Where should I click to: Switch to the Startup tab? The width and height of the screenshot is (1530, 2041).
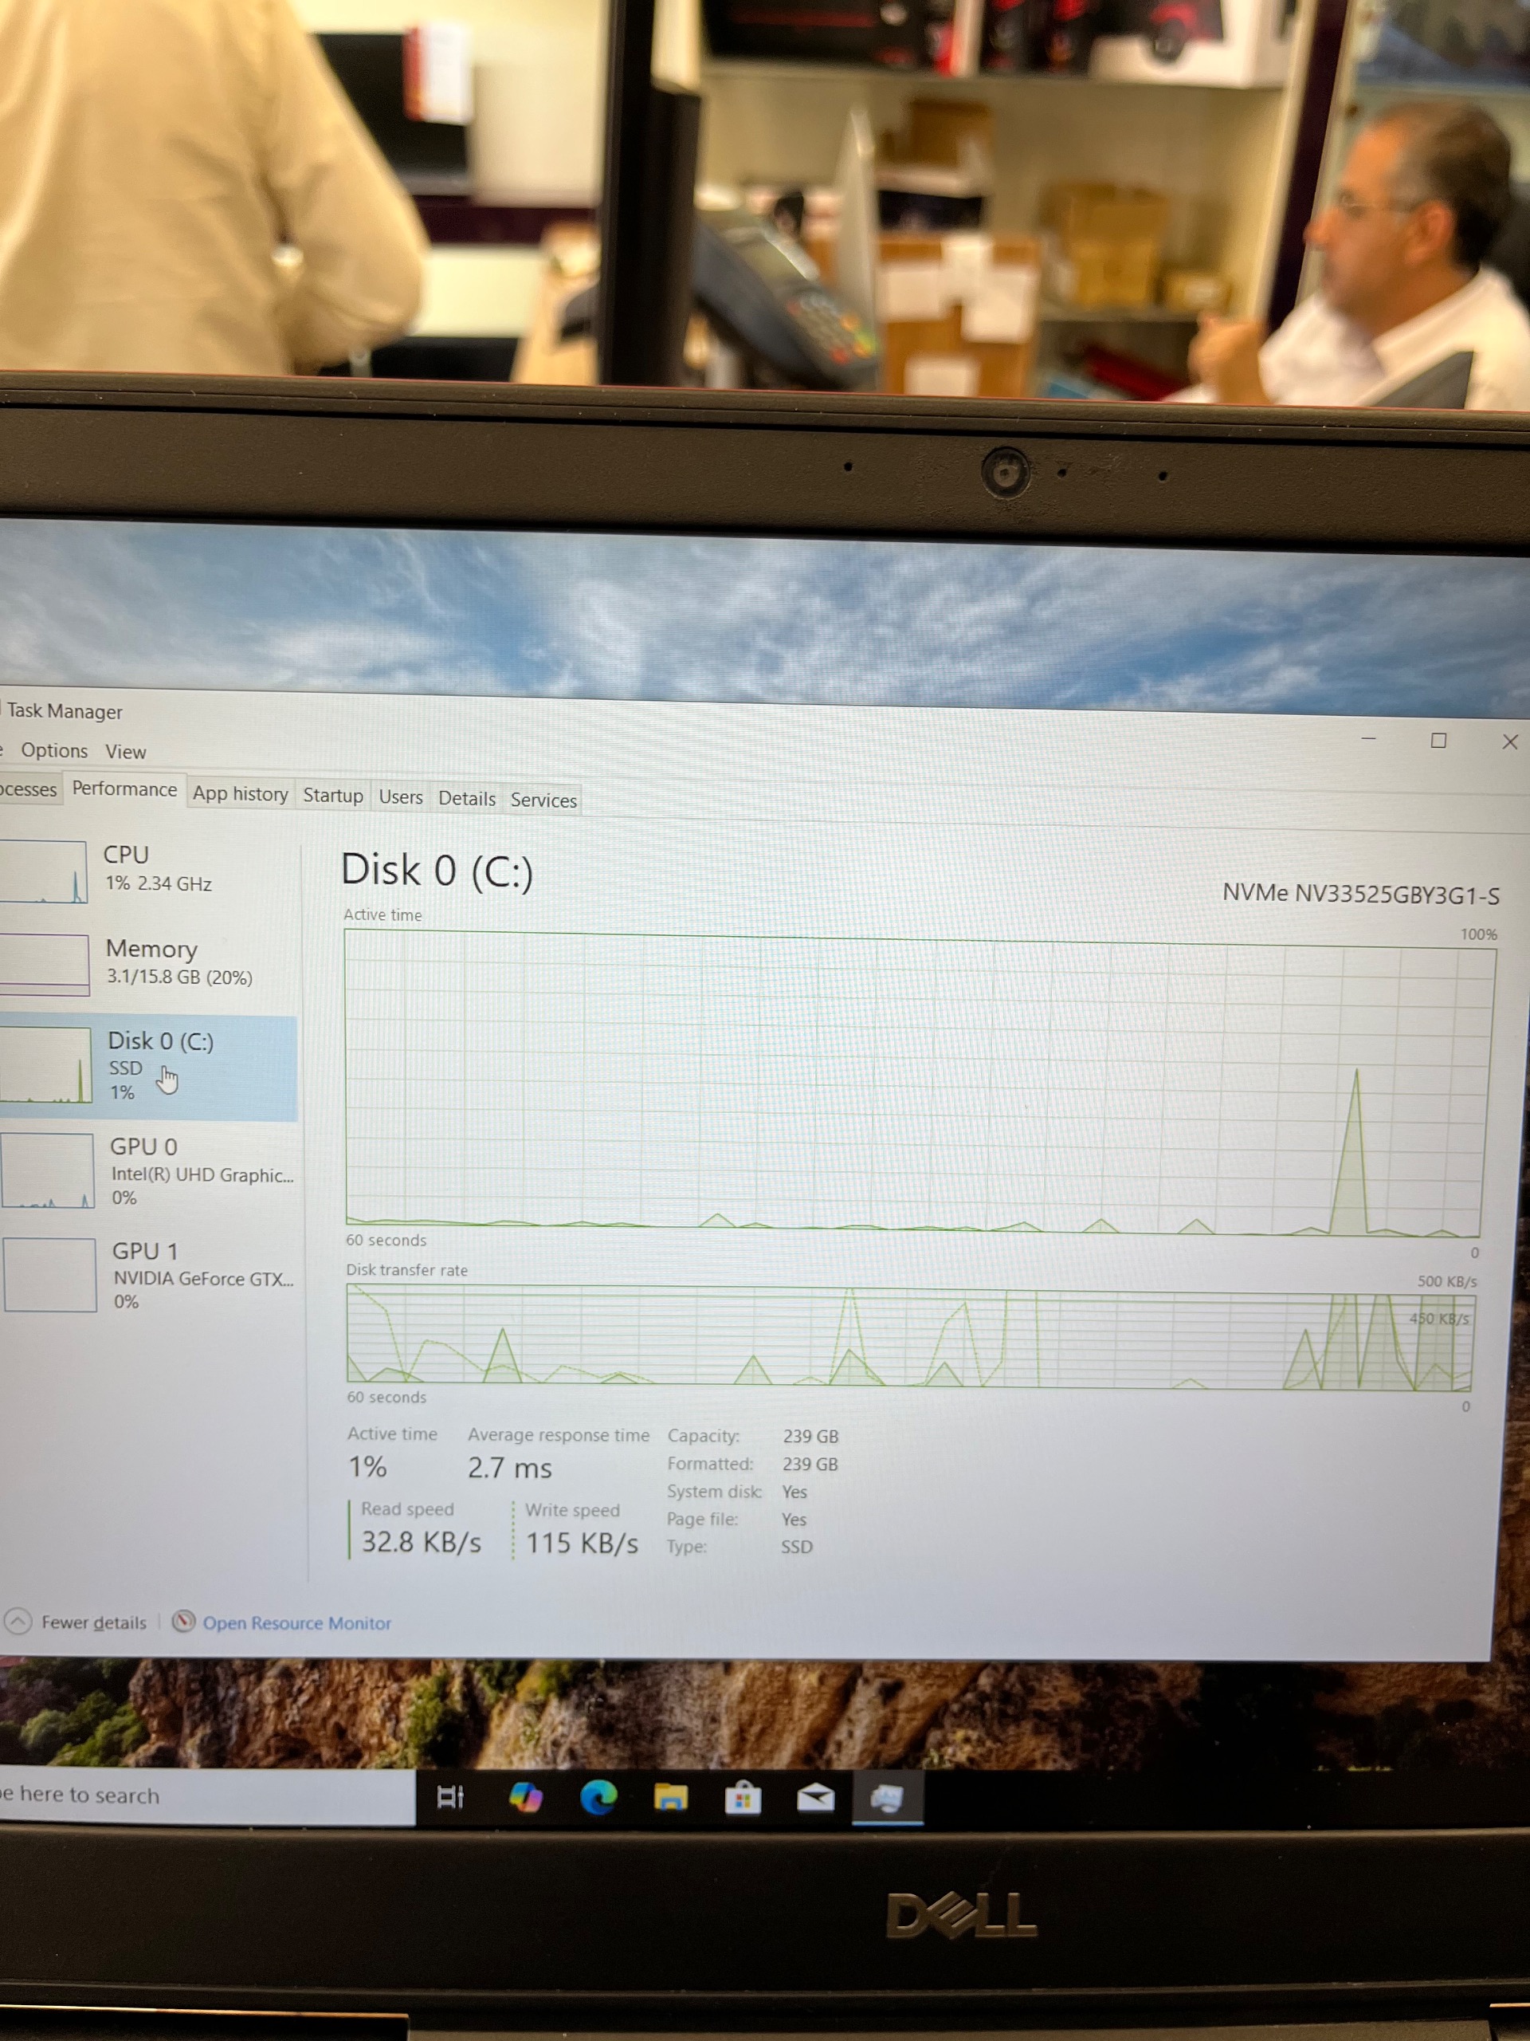(333, 796)
